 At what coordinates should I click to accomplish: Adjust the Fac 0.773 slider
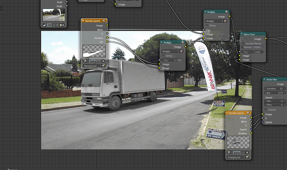point(173,60)
